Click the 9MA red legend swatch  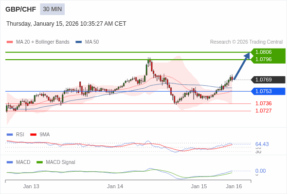(x=33, y=135)
